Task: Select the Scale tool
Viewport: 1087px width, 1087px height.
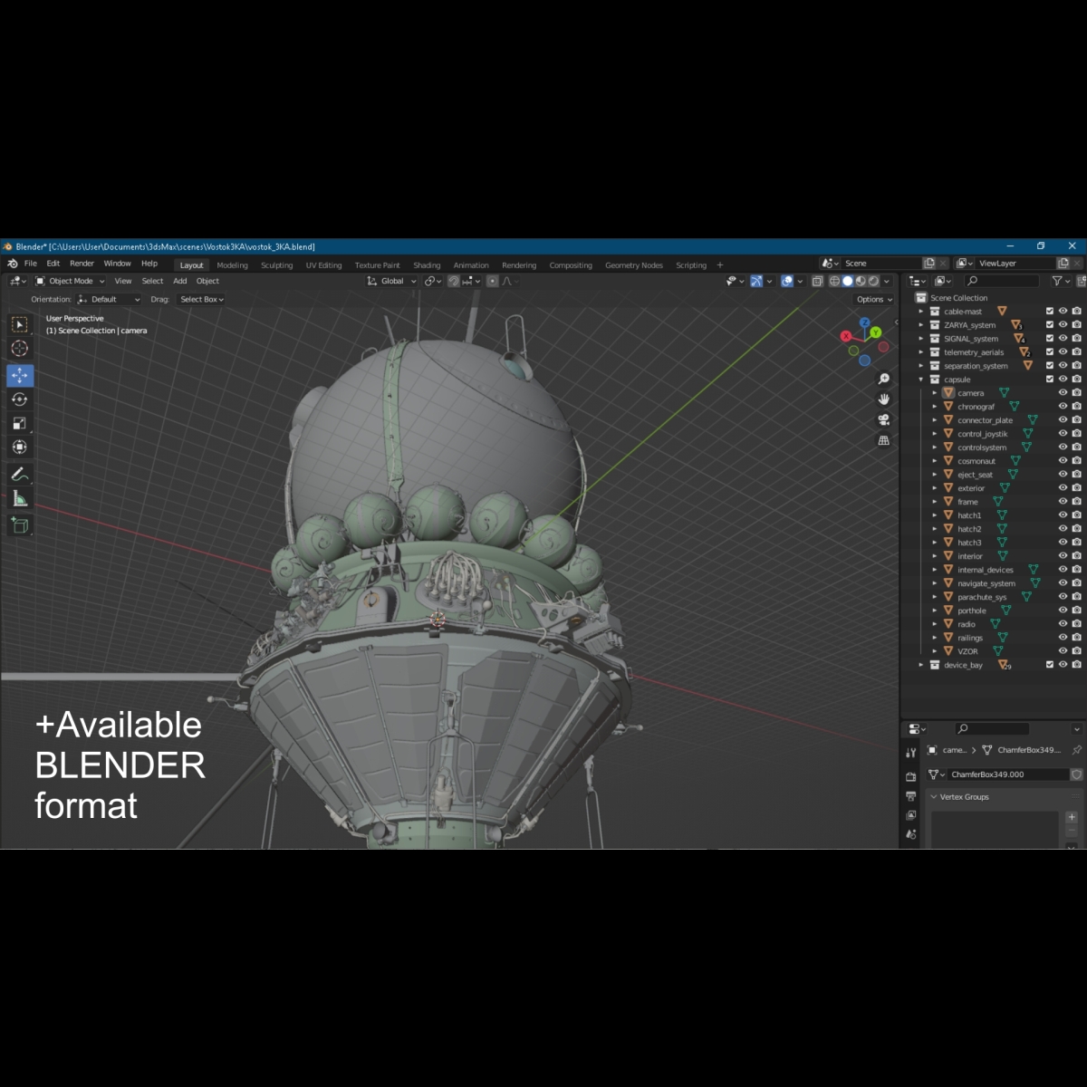Action: pyautogui.click(x=20, y=423)
